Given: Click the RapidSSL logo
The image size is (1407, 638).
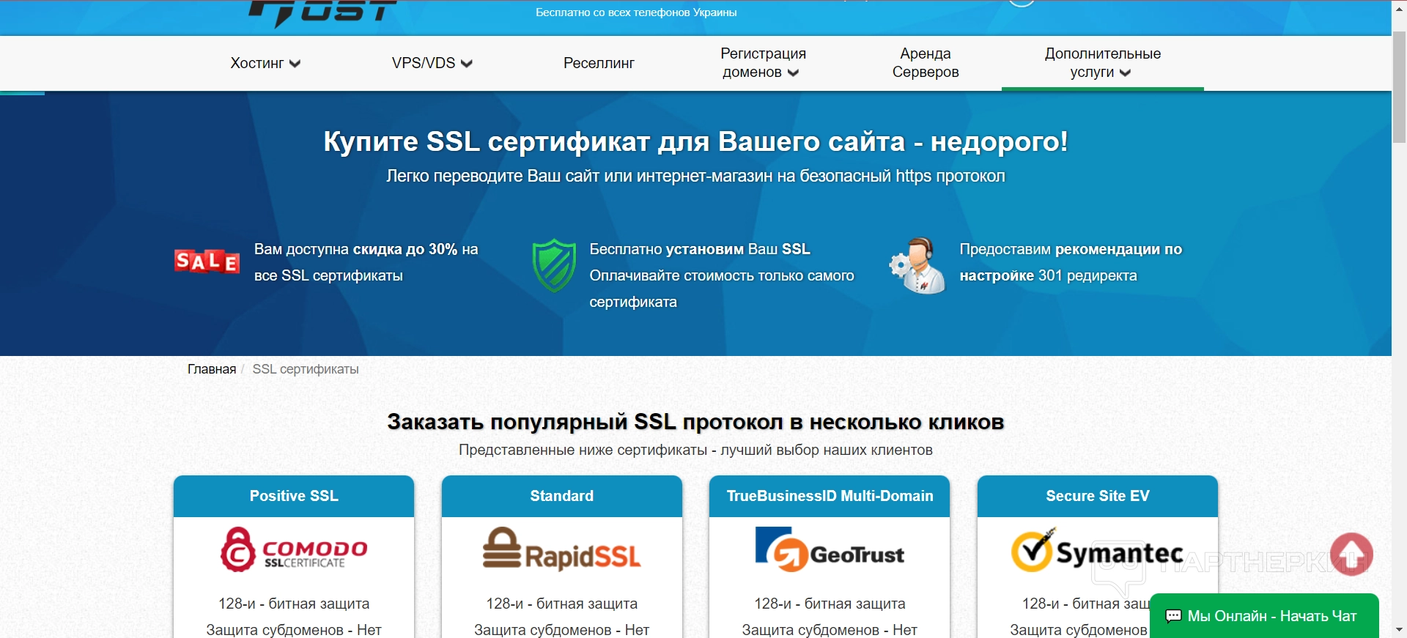Looking at the screenshot, I should 562,549.
